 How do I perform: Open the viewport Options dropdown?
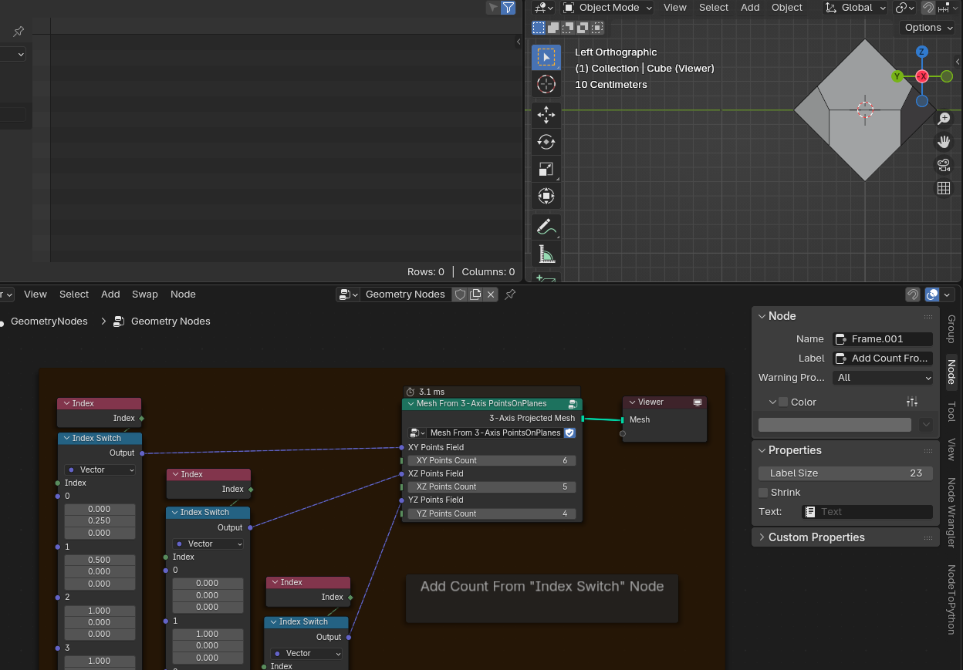928,28
